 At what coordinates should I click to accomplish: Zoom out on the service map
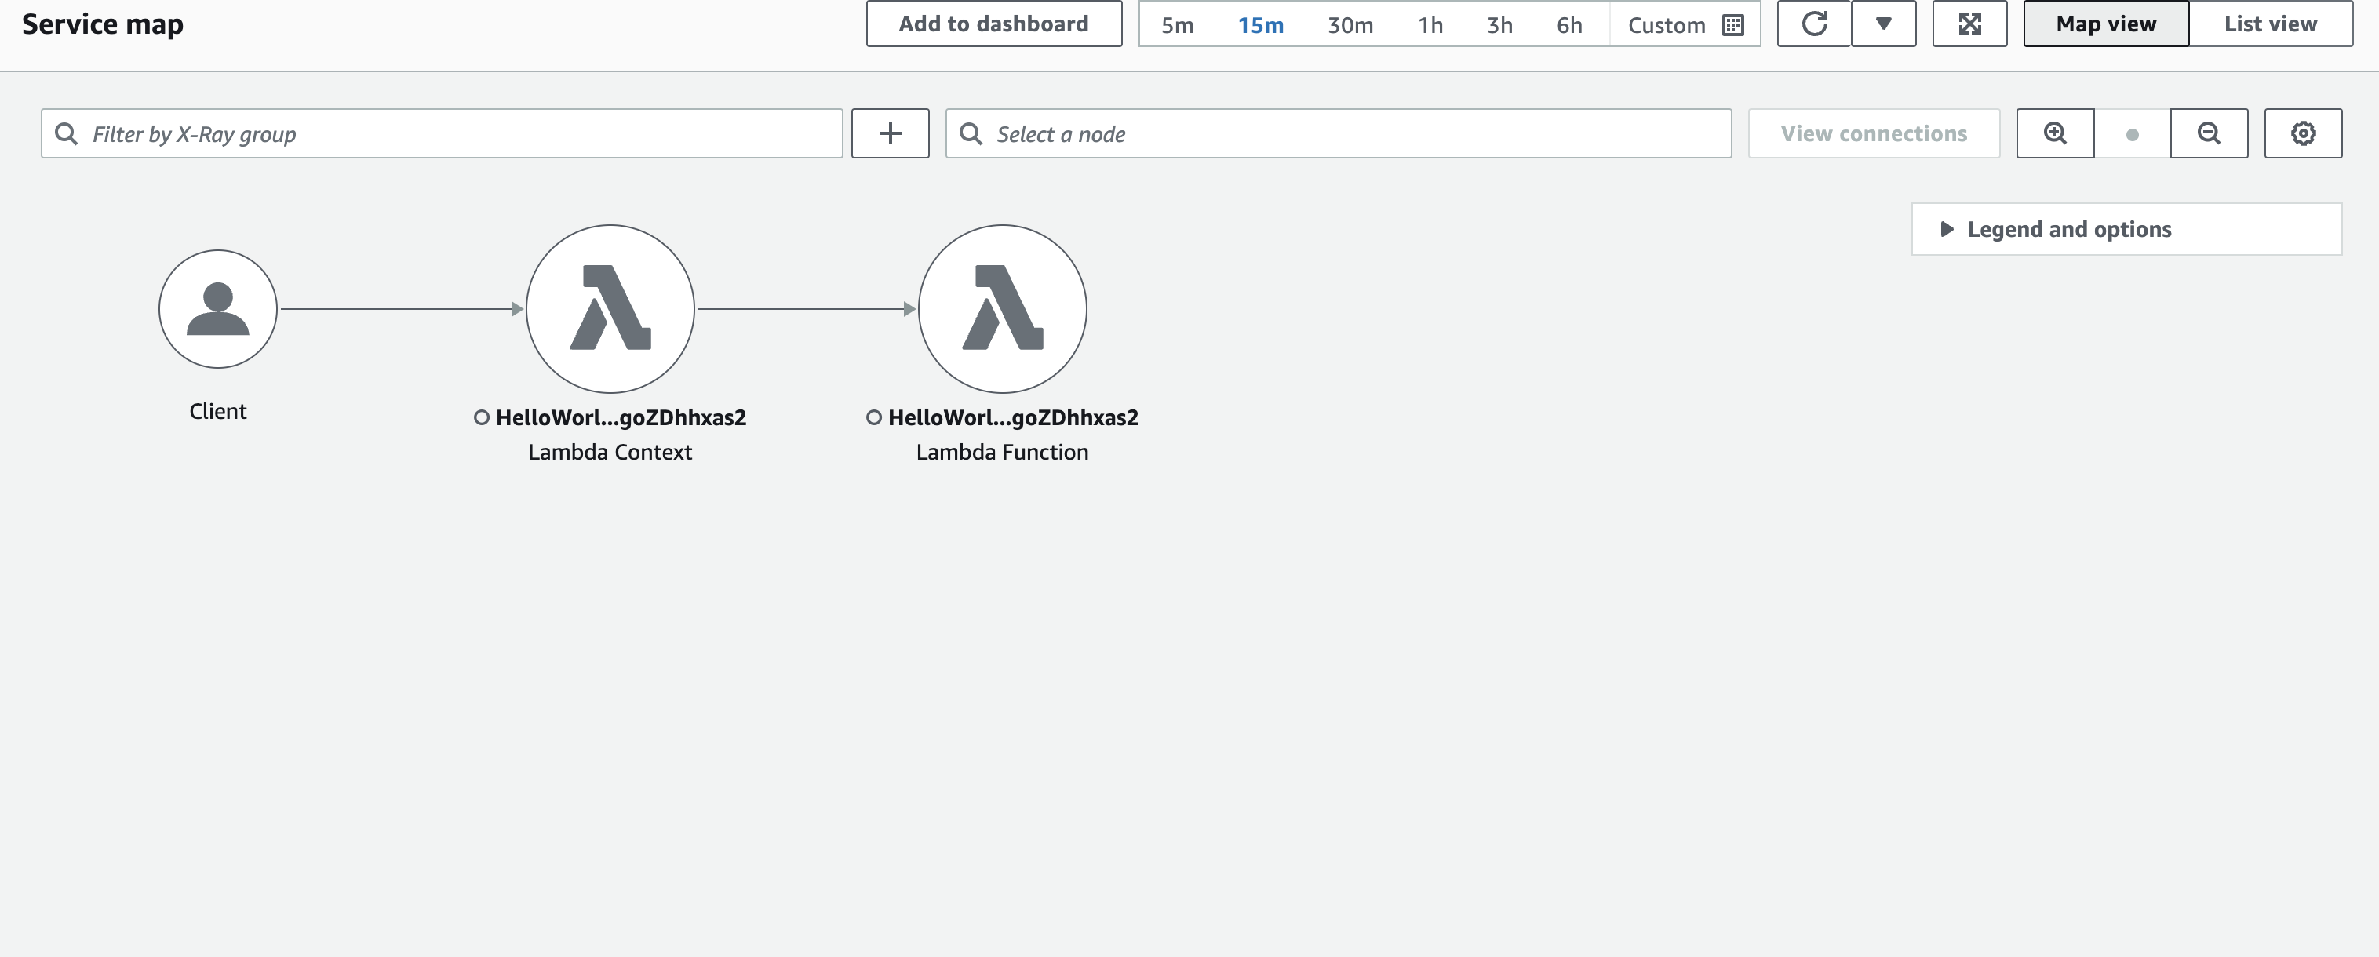[x=2208, y=134]
